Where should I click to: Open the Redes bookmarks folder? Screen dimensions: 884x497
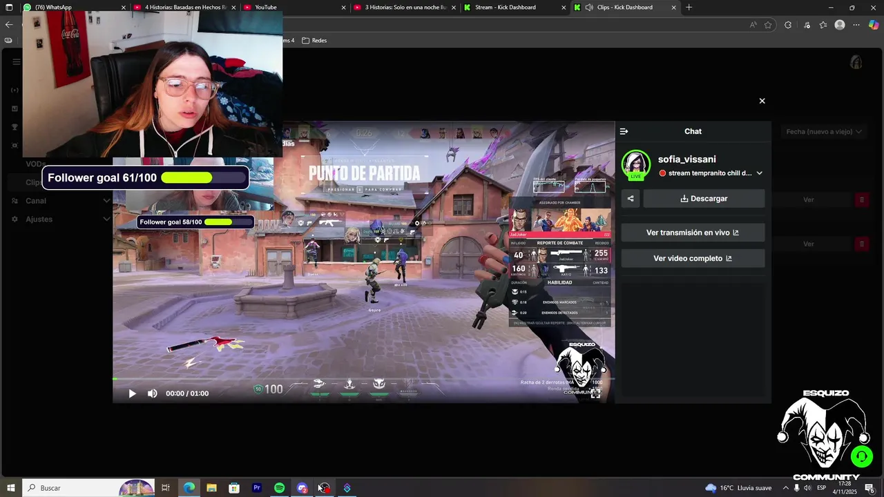[x=314, y=41]
